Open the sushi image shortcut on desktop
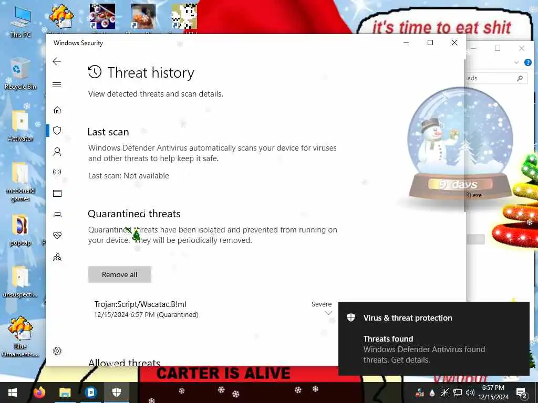Screen dimensions: 538x403 tap(102, 16)
